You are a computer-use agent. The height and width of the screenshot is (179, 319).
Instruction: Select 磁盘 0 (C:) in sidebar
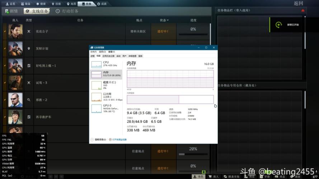tap(106, 85)
